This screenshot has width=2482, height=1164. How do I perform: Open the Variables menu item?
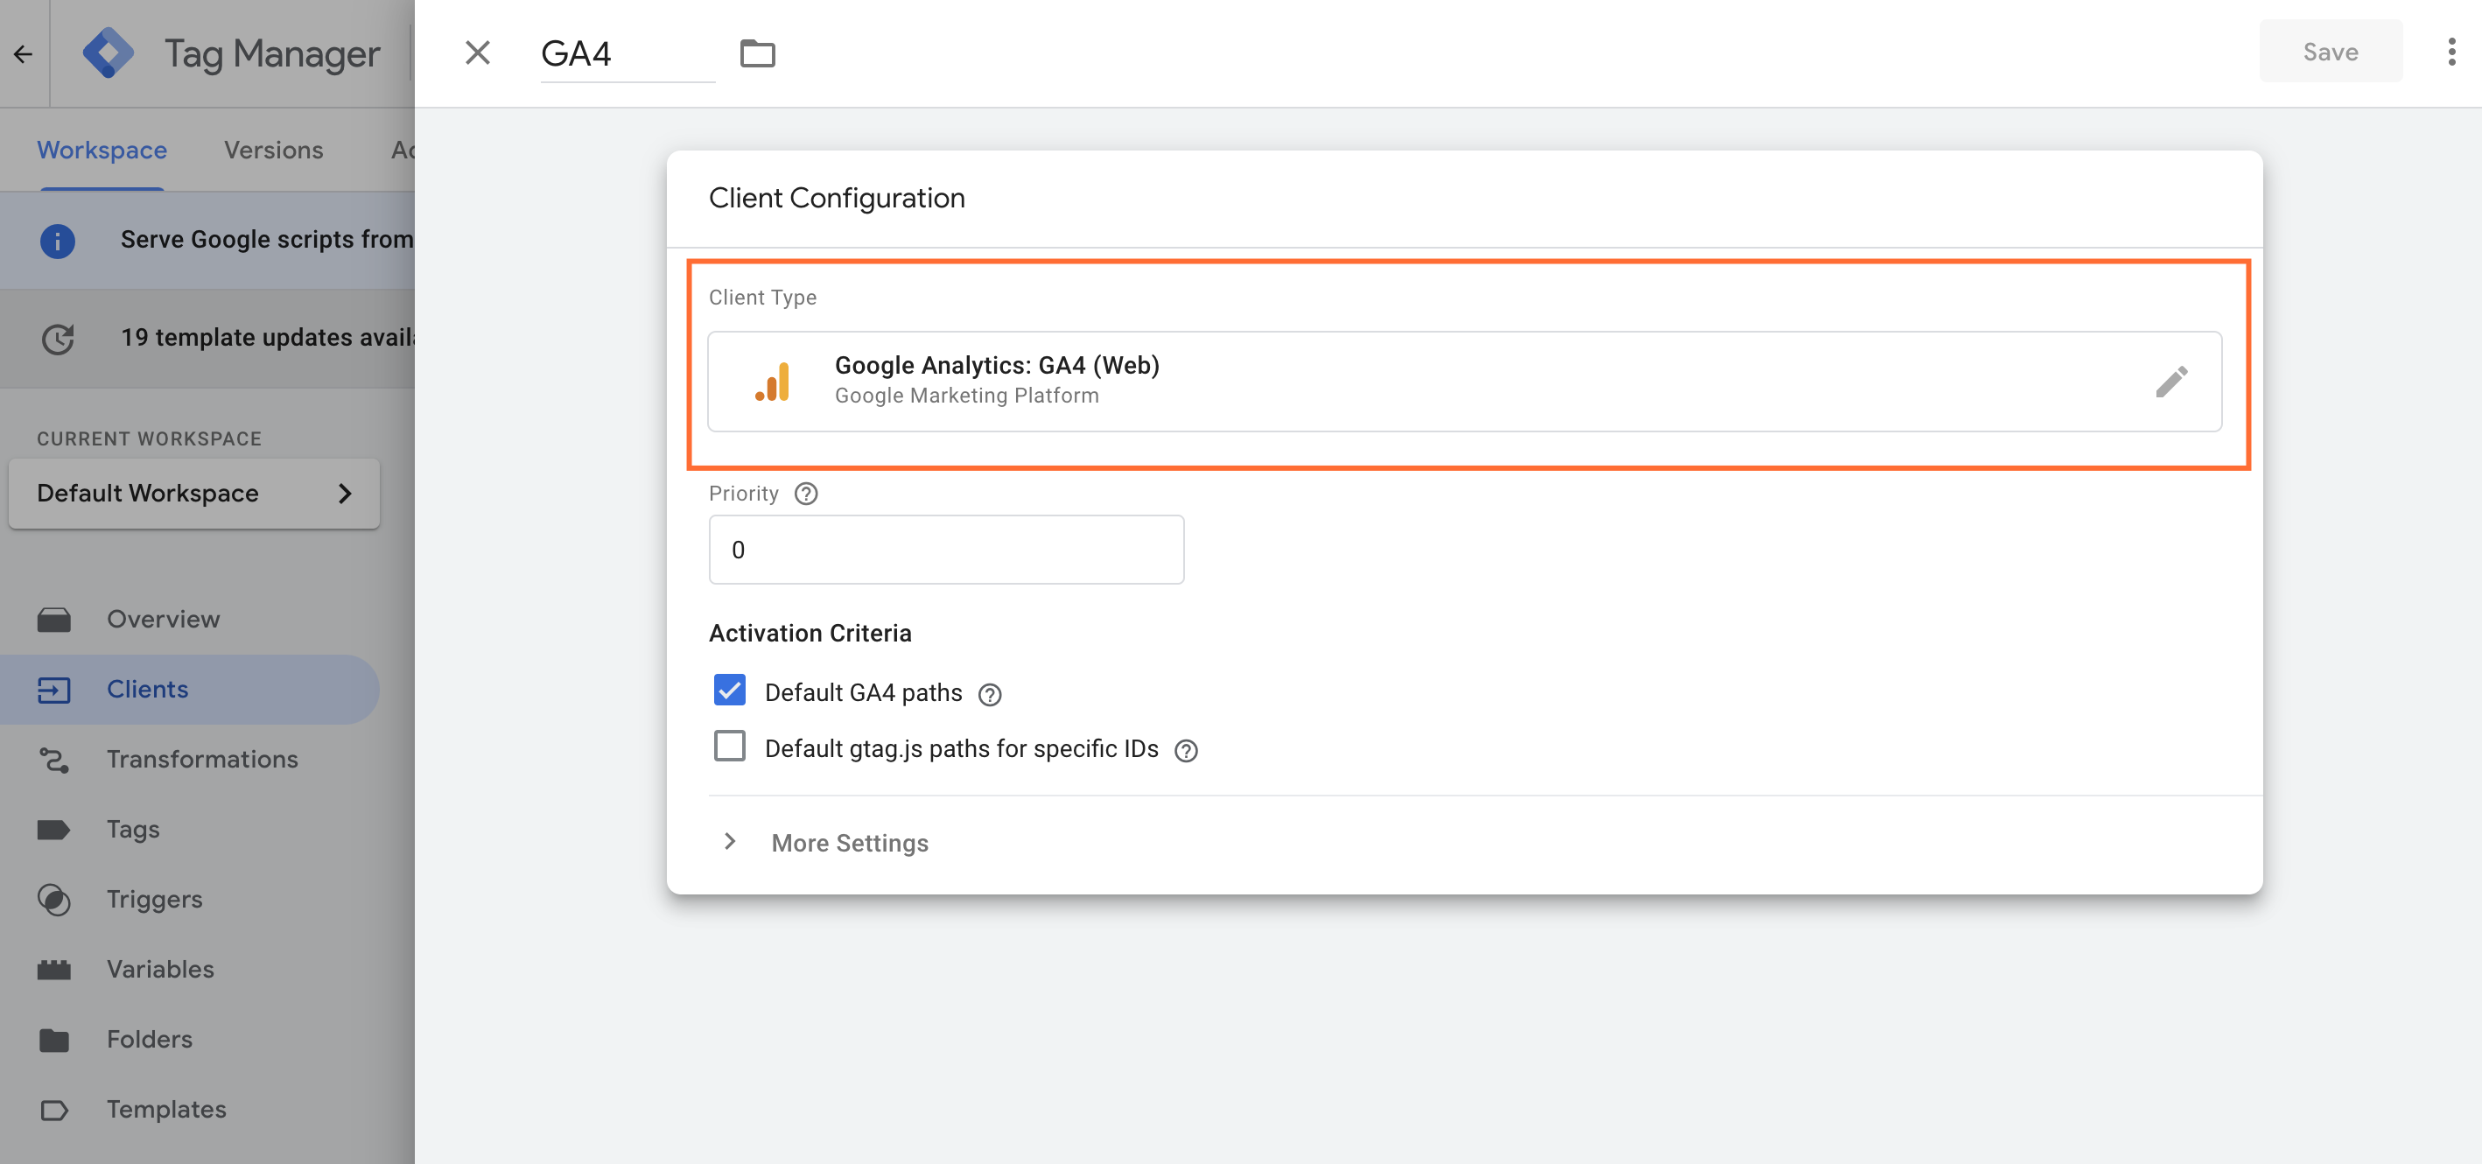190,970
